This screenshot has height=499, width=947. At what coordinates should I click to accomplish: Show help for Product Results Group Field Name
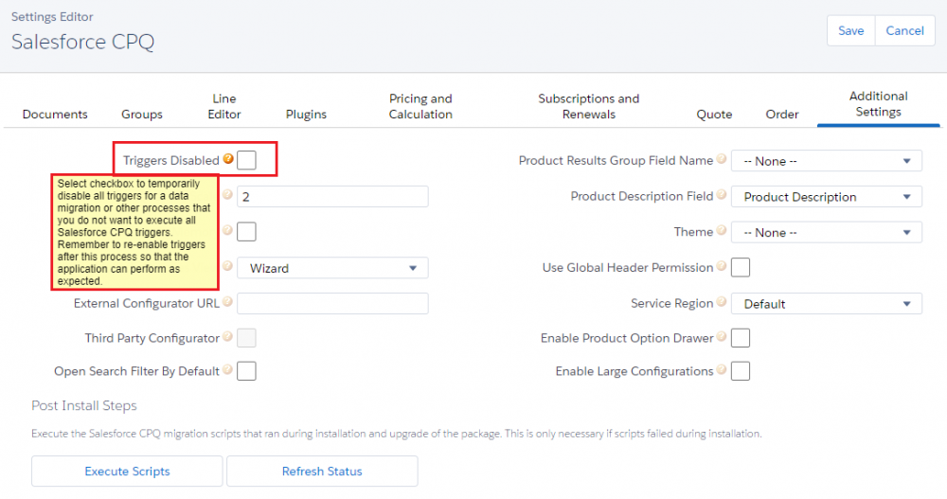pos(722,159)
